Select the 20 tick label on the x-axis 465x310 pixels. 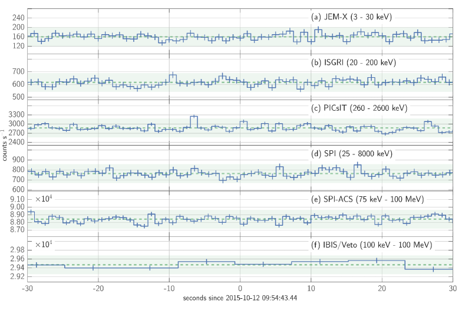pyautogui.click(x=382, y=289)
